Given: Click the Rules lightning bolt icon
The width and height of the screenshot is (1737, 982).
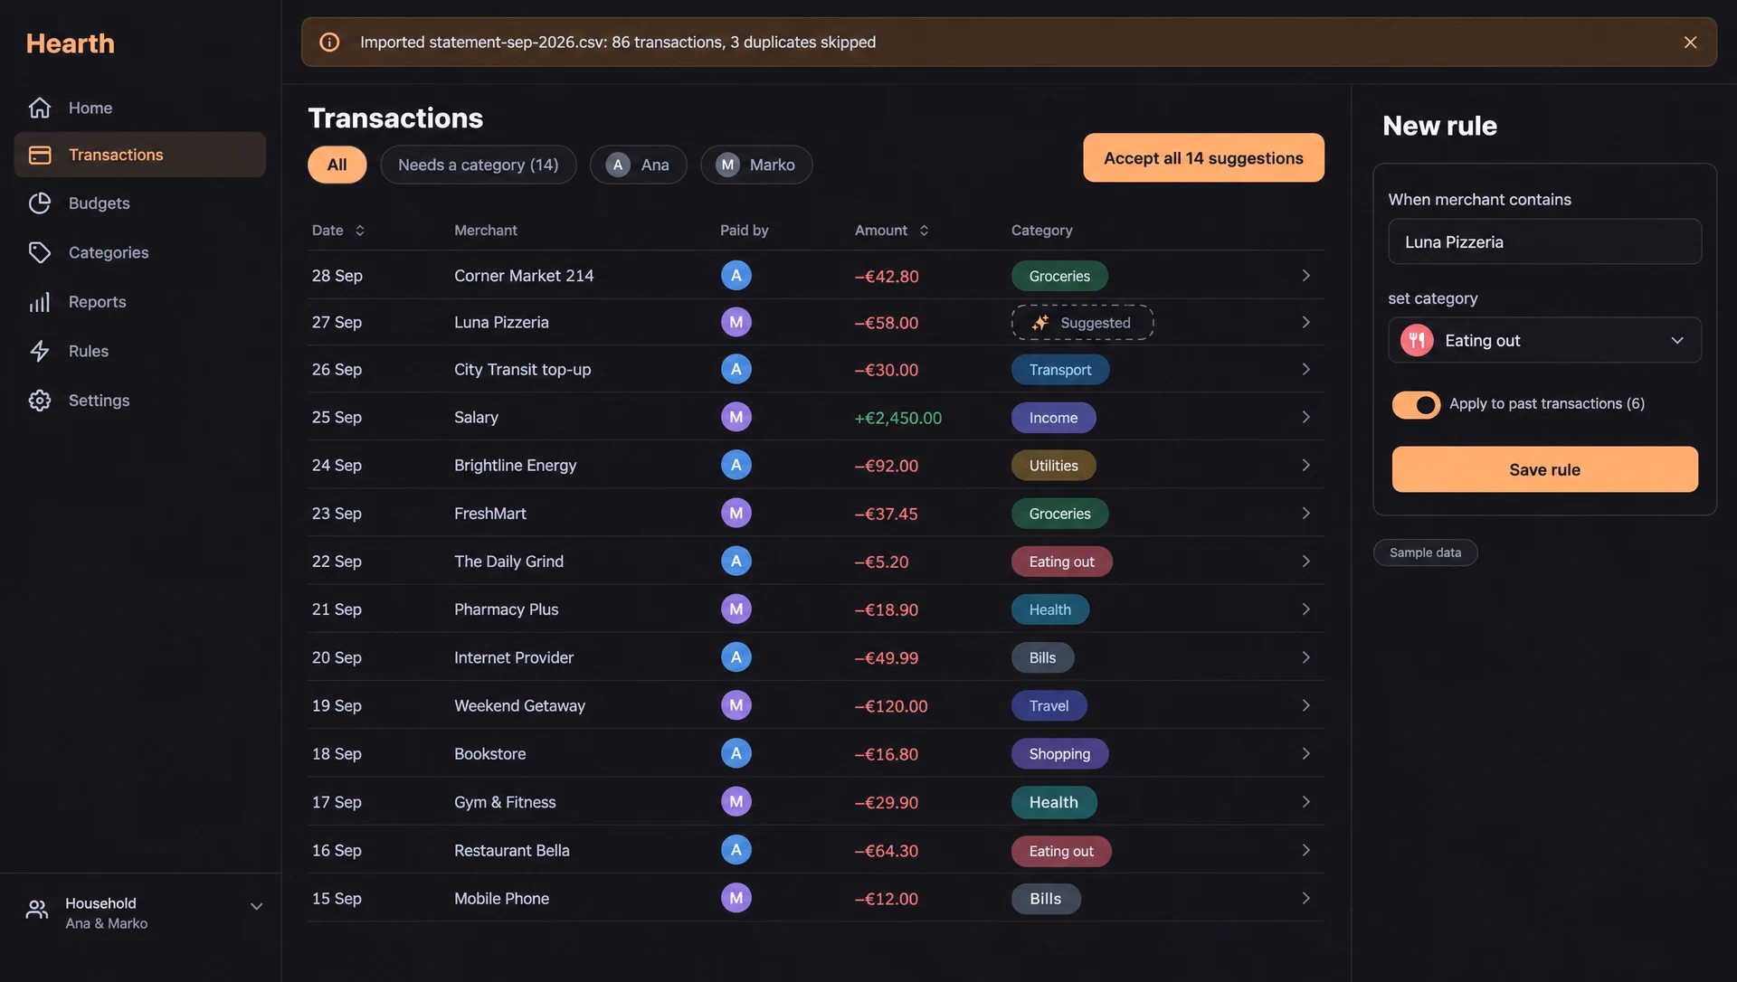Looking at the screenshot, I should pyautogui.click(x=40, y=351).
